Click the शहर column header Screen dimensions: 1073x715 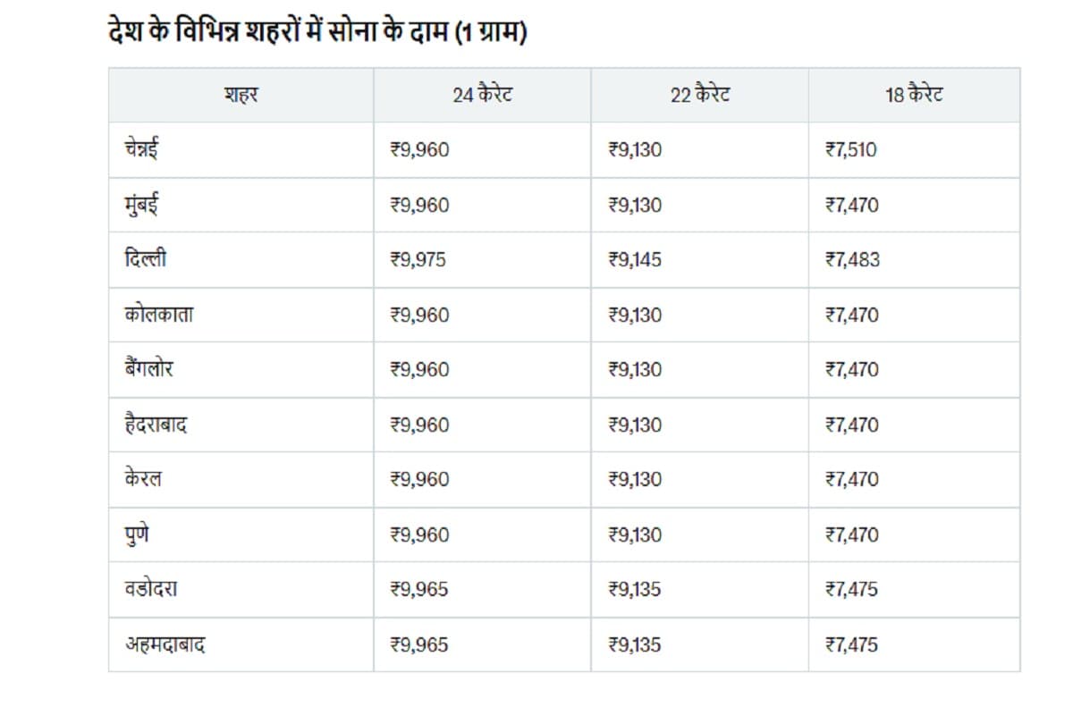click(241, 95)
